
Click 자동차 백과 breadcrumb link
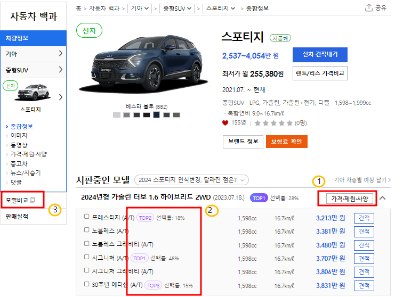[104, 9]
